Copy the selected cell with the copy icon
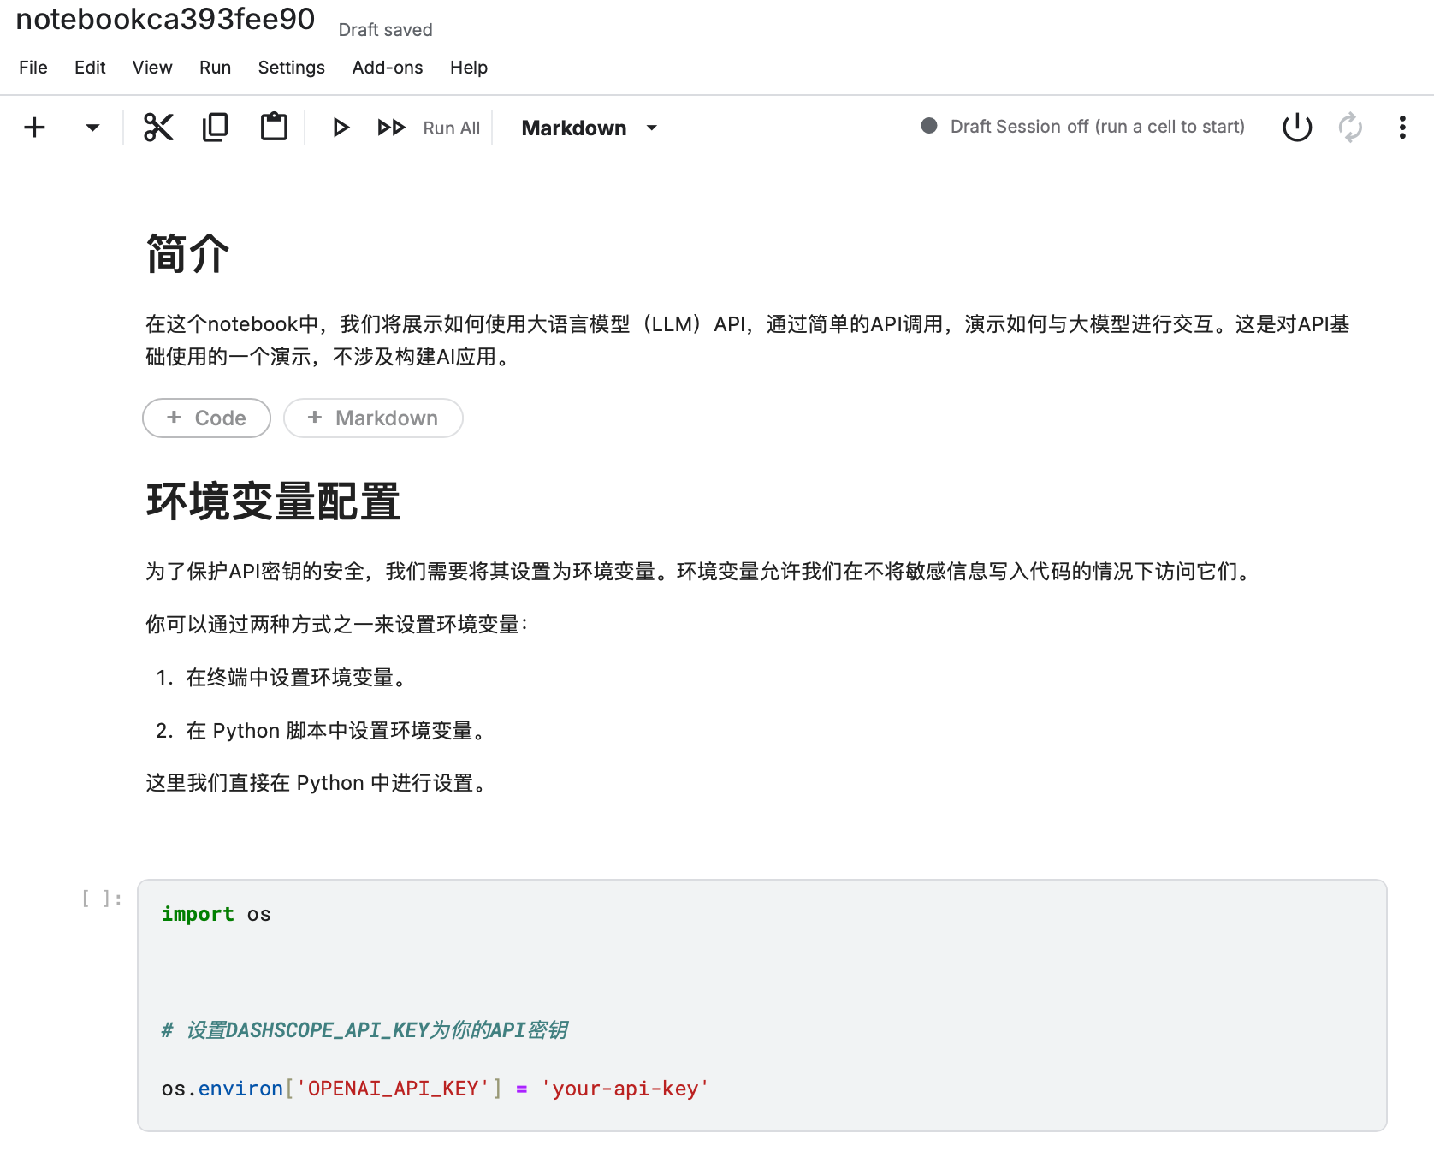The image size is (1434, 1157). click(x=216, y=128)
